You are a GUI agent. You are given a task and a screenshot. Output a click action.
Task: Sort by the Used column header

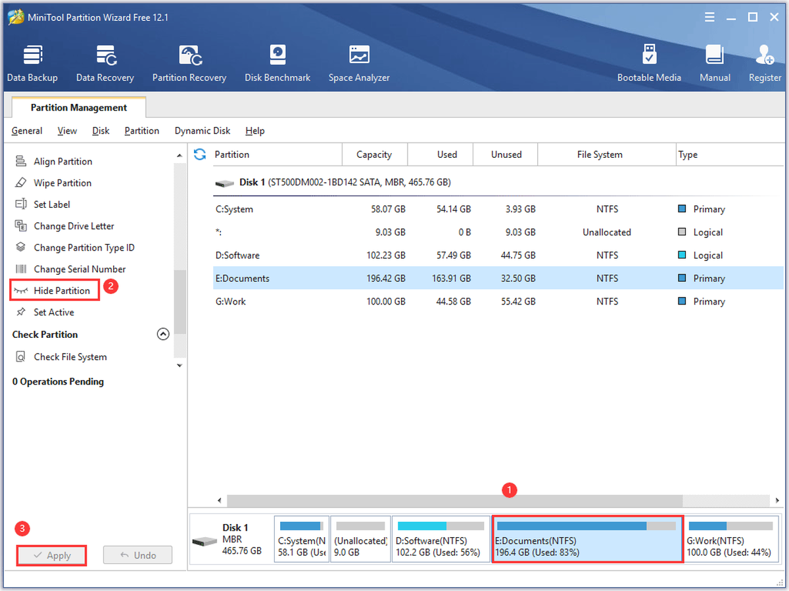(x=440, y=154)
